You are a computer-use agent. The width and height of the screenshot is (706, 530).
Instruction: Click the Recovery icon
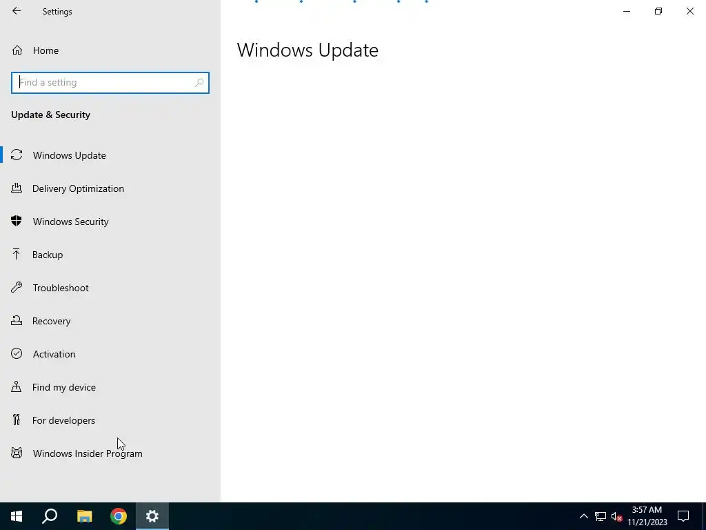point(17,320)
